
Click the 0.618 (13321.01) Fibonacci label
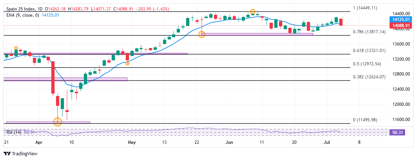coord(369,51)
